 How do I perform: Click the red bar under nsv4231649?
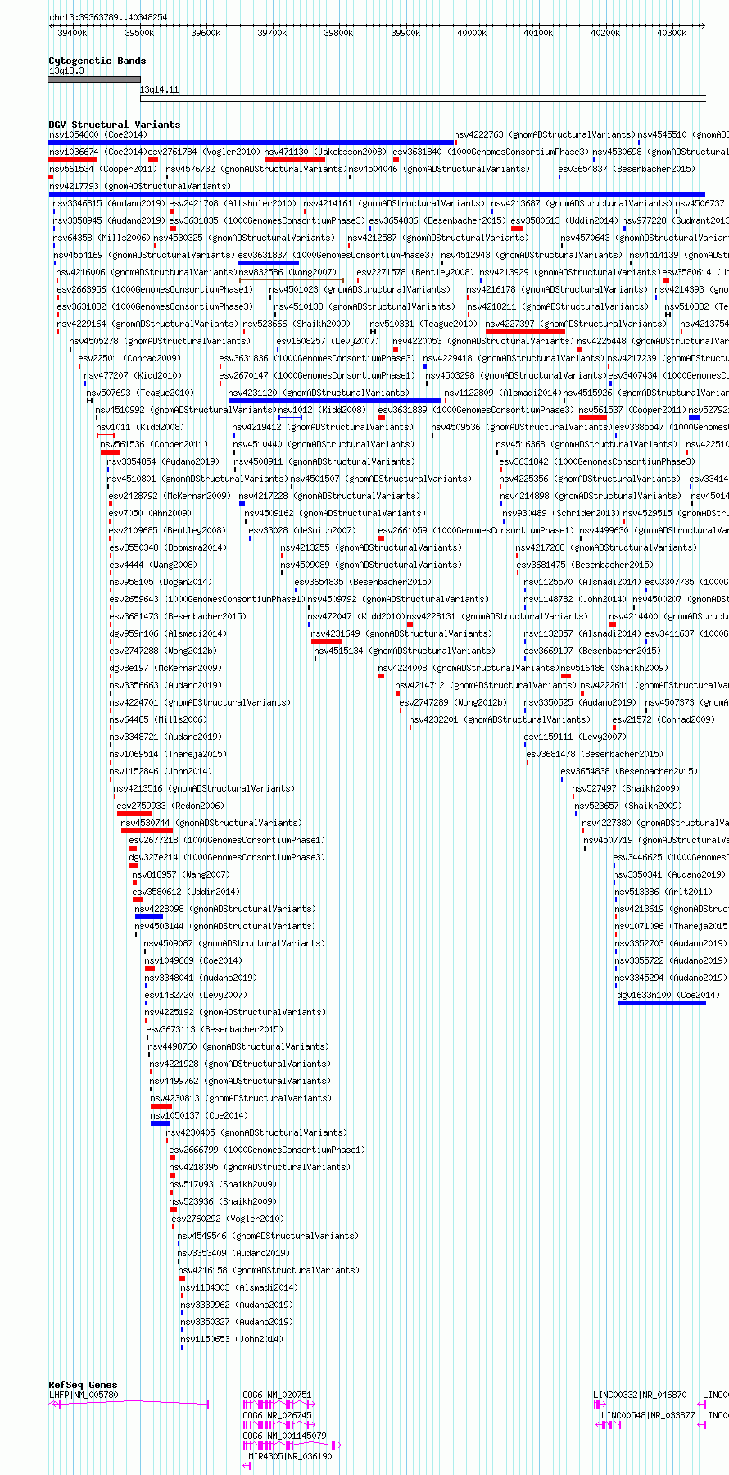pos(326,642)
